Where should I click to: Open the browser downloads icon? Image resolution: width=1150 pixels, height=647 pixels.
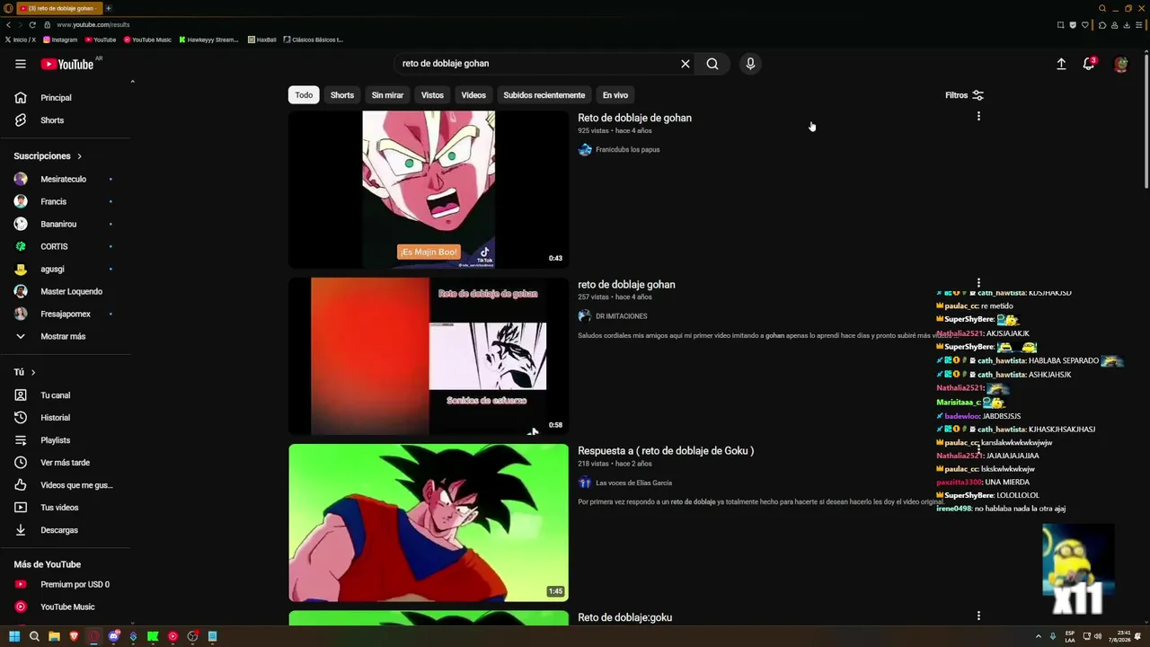click(x=1126, y=25)
